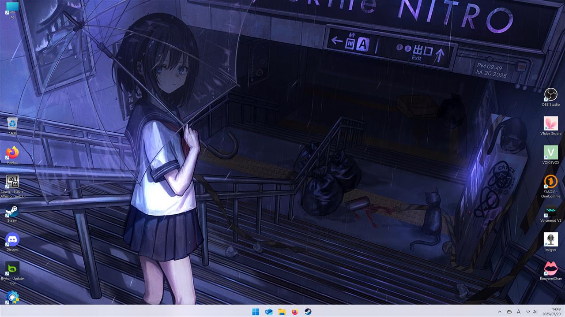Select the VOICEVOX desktop shortcut
Image resolution: width=565 pixels, height=317 pixels.
pyautogui.click(x=551, y=155)
